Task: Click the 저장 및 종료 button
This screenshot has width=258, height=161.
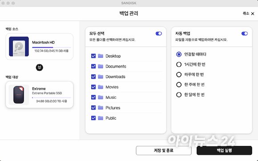Action: [164, 150]
